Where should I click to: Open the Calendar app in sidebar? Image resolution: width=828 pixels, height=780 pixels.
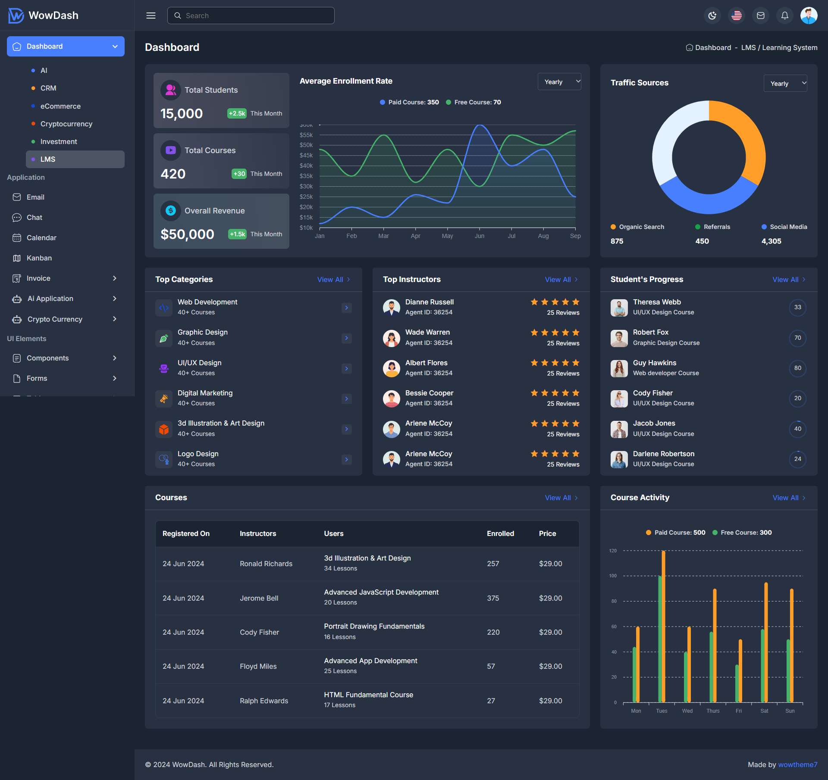[x=41, y=238]
